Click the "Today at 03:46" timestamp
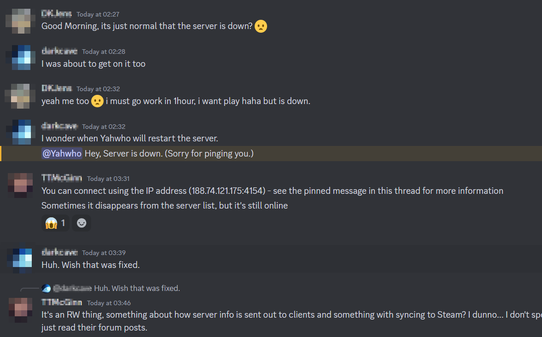The image size is (542, 337). click(x=109, y=303)
